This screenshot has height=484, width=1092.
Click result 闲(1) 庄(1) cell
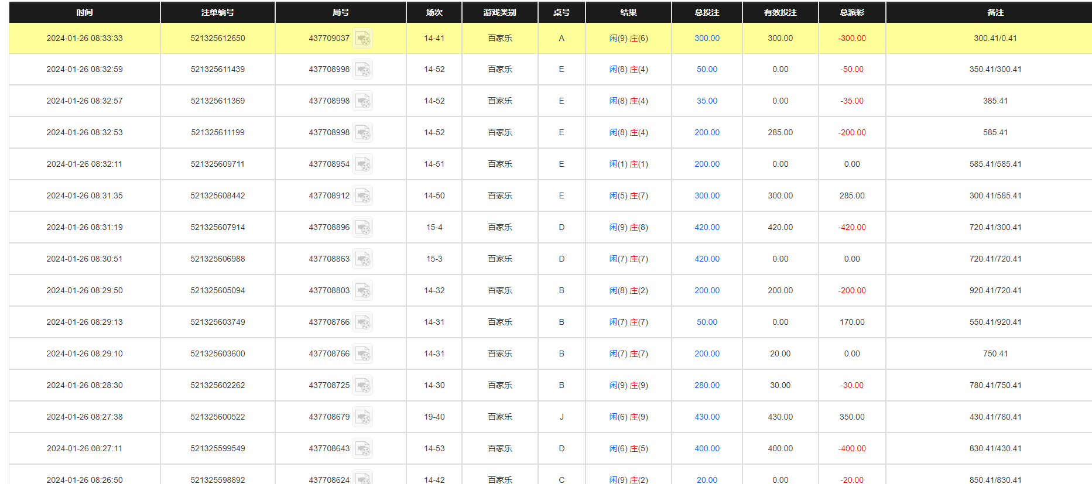point(628,164)
